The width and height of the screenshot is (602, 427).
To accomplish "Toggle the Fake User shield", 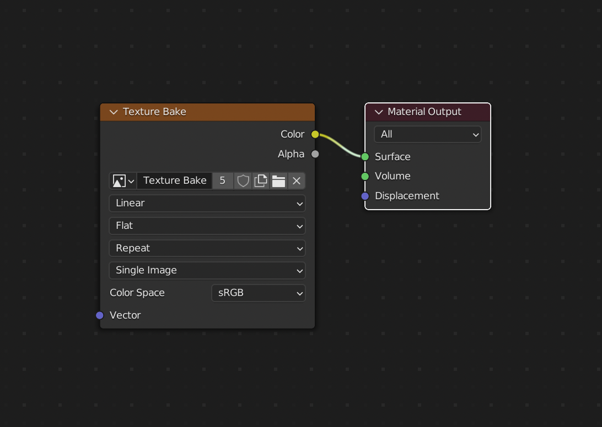I will coord(243,180).
